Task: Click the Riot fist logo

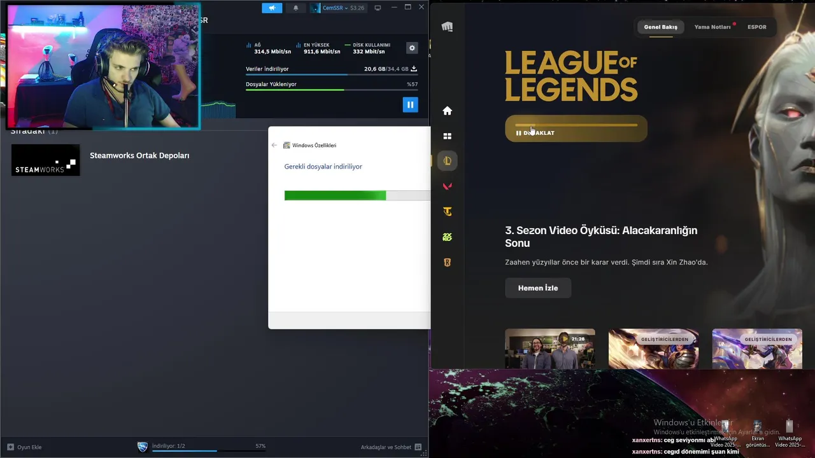Action: (x=447, y=27)
